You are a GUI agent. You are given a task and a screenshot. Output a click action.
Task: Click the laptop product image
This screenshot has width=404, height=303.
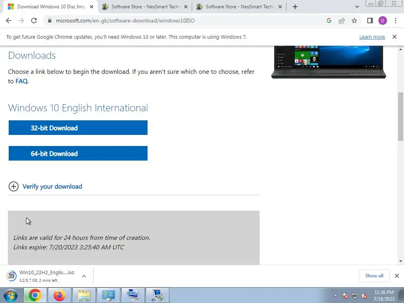pos(329,62)
